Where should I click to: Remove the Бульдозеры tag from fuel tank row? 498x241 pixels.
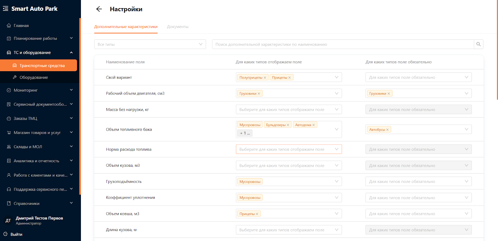point(288,125)
